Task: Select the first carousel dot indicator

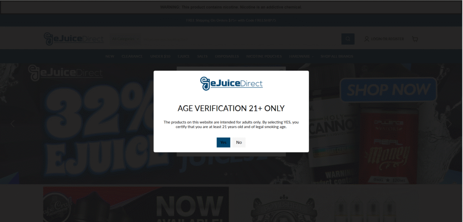Action: (226, 174)
